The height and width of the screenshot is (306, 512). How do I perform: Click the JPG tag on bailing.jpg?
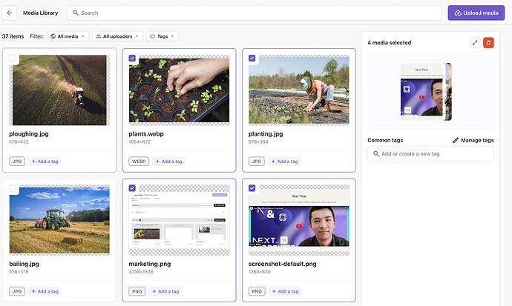[17, 291]
